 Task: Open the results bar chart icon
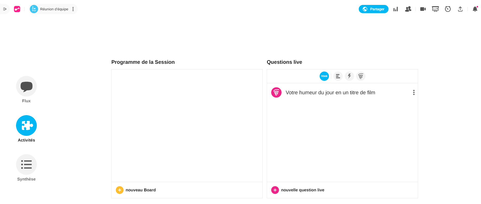(x=396, y=9)
